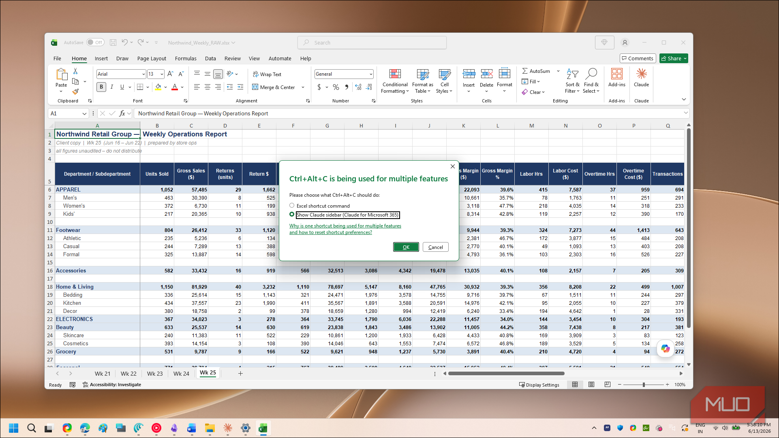Click the horizontal scrollbar thumb
The image size is (779, 438).
506,374
